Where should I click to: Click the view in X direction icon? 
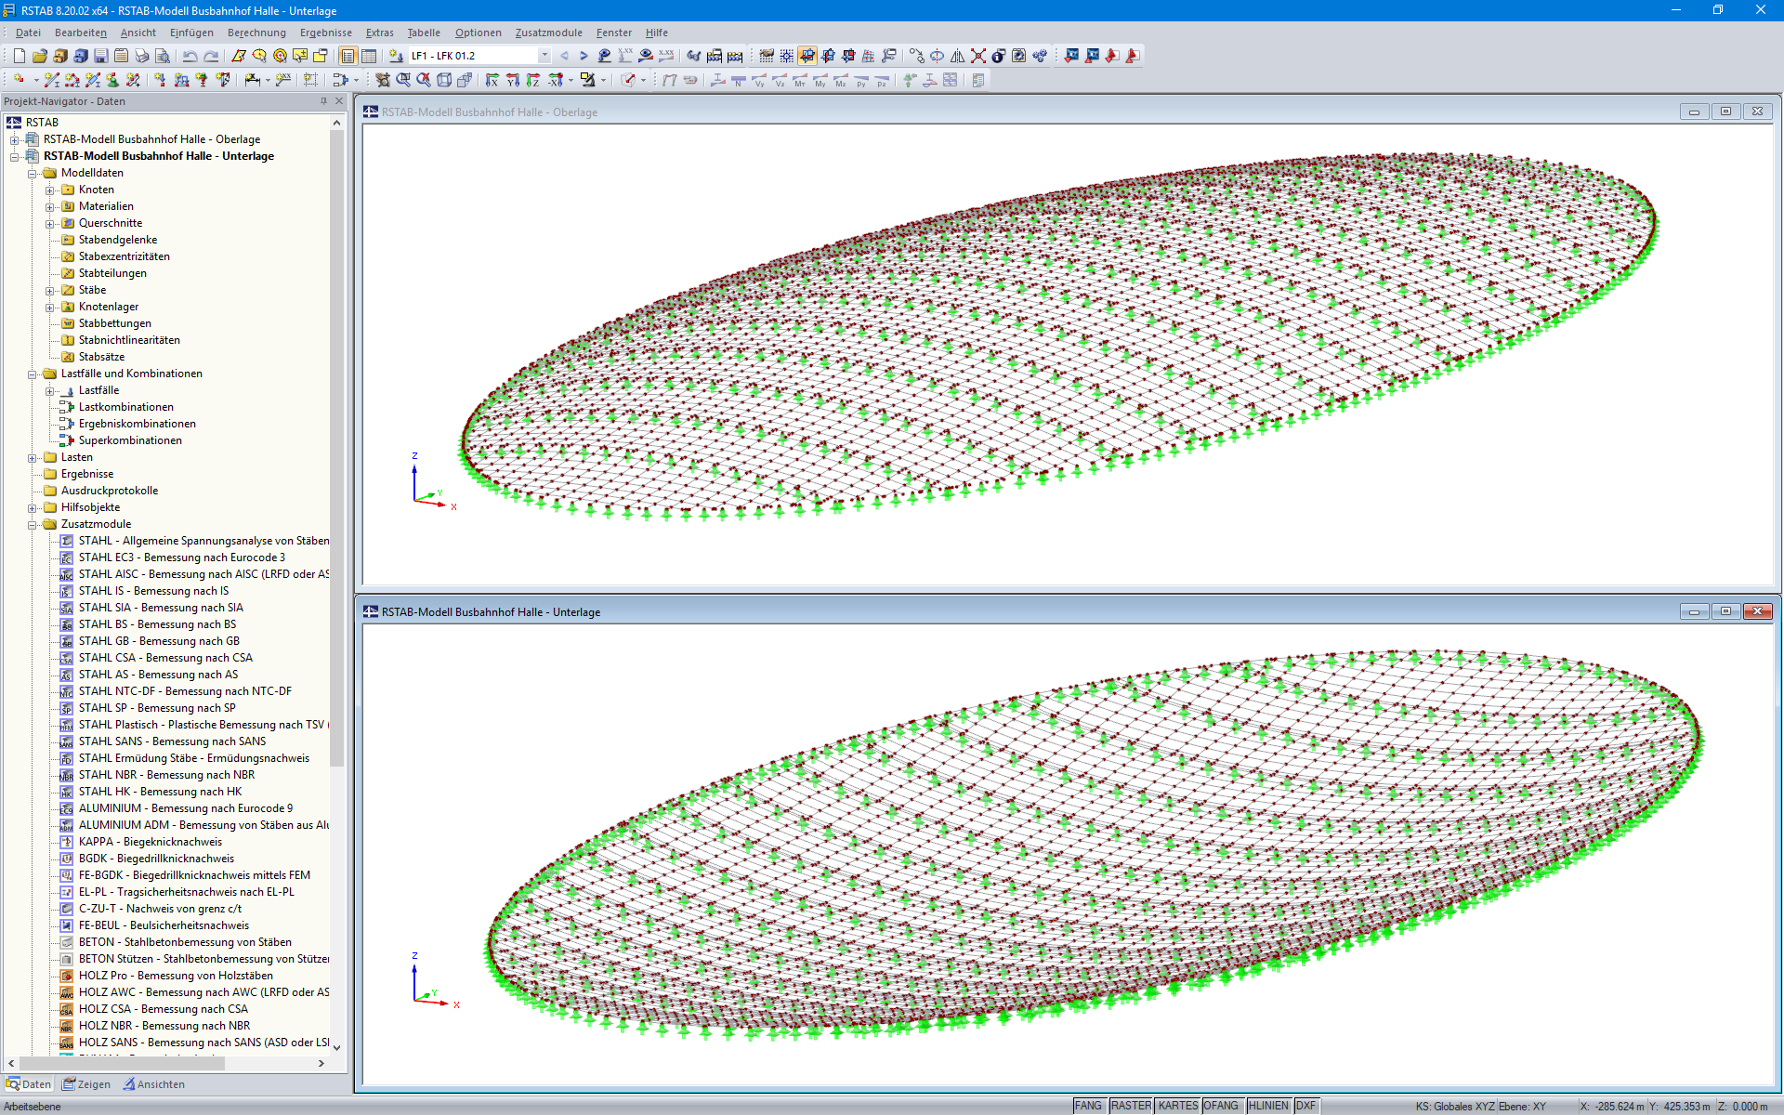pos(492,81)
